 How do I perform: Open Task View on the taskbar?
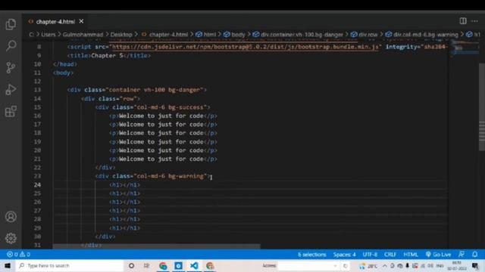pyautogui.click(x=147, y=265)
